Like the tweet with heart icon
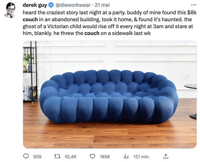Image resolution: width=200 pixels, height=162 pixels. (x=93, y=156)
